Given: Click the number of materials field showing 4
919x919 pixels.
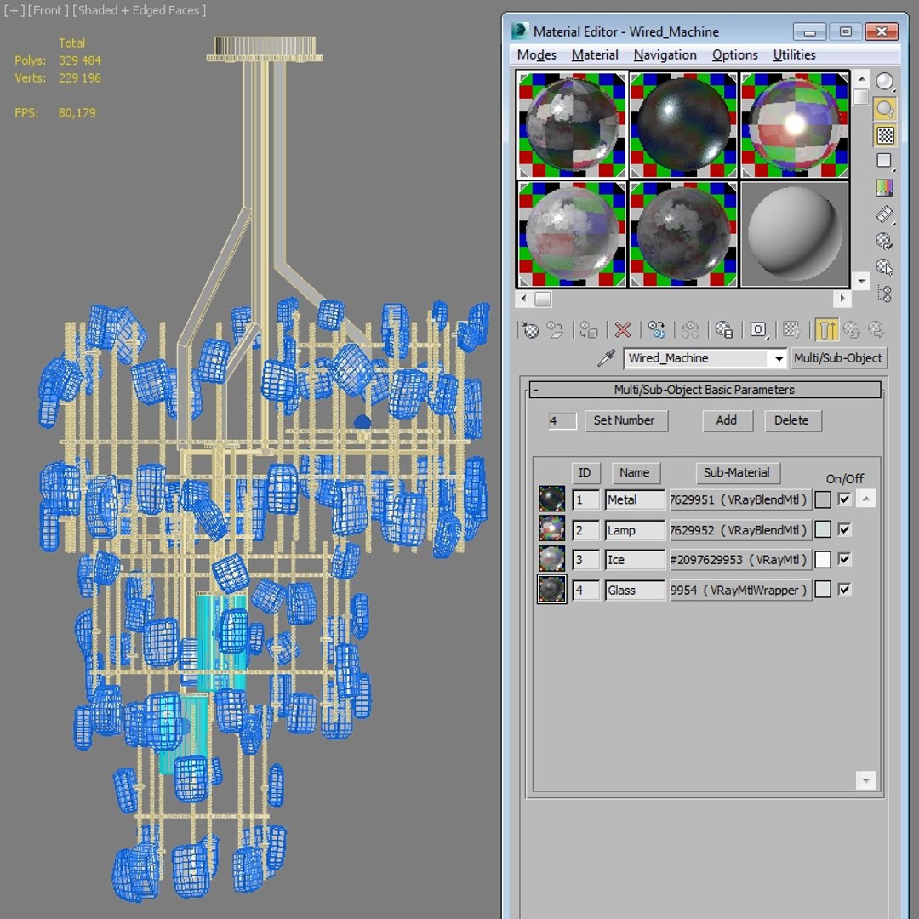Looking at the screenshot, I should pyautogui.click(x=562, y=421).
